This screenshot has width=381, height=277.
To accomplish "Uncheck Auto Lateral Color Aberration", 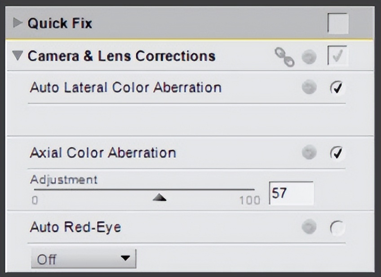I will [x=337, y=88].
